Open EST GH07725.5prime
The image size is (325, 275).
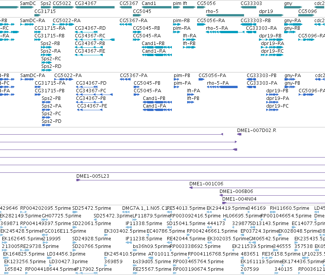click(x=61, y=216)
